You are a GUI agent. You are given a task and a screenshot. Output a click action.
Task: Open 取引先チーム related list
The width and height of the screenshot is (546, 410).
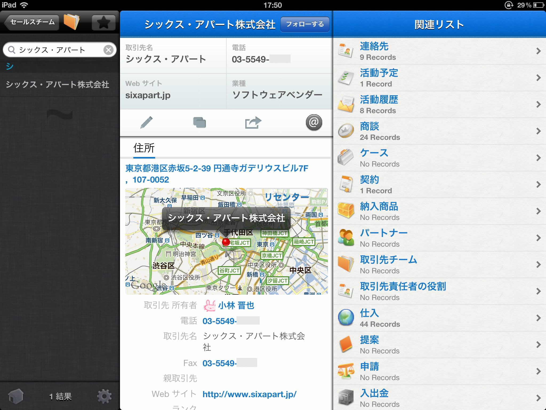440,265
